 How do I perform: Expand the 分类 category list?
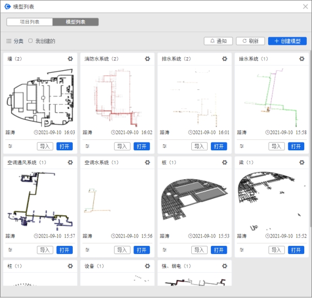(14, 41)
